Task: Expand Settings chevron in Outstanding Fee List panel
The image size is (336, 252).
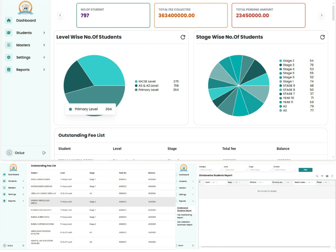Action: coord(23,194)
